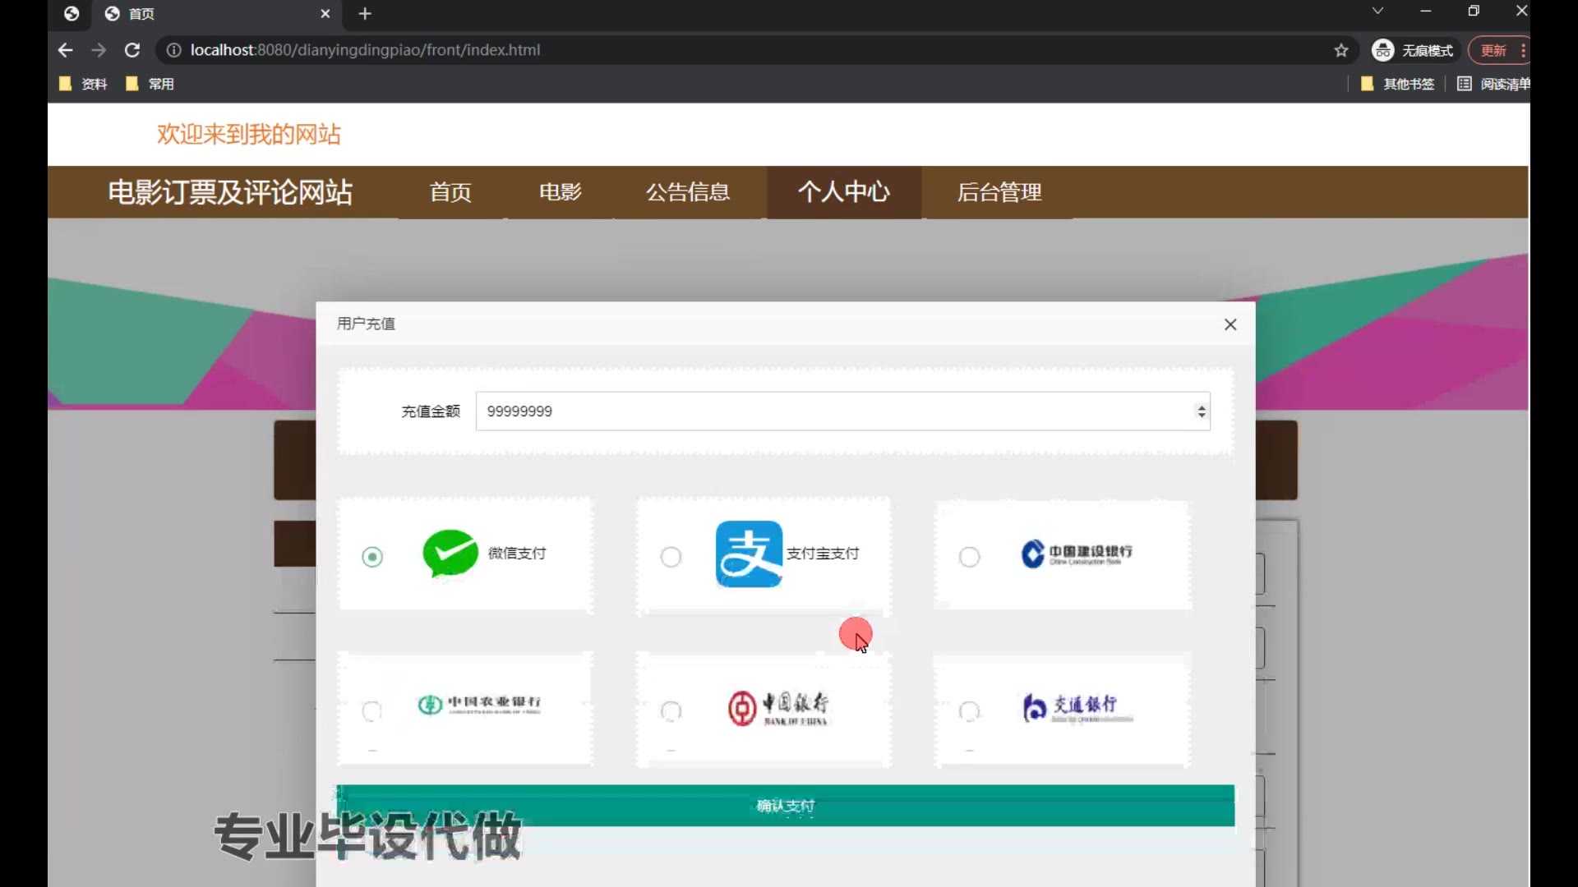The width and height of the screenshot is (1578, 887).
Task: Select the WeChat Pay radio button
Action: click(x=372, y=557)
